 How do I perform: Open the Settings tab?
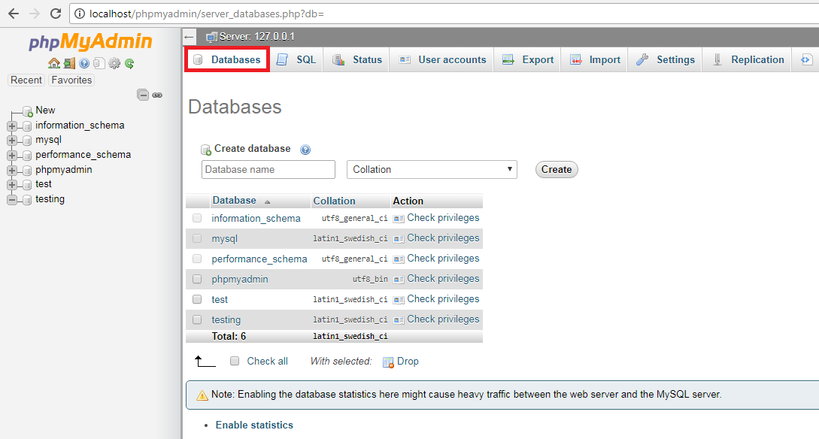click(666, 59)
